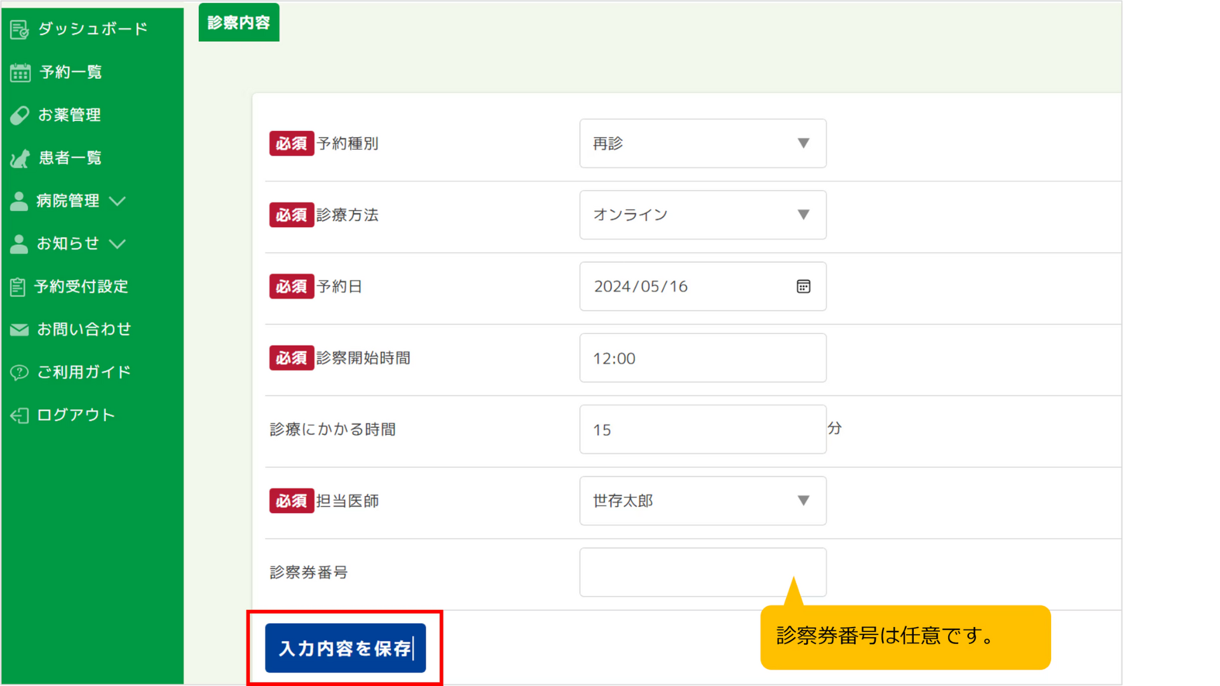
Task: Click the calendar icon beside 予約一覧
Action: point(20,72)
